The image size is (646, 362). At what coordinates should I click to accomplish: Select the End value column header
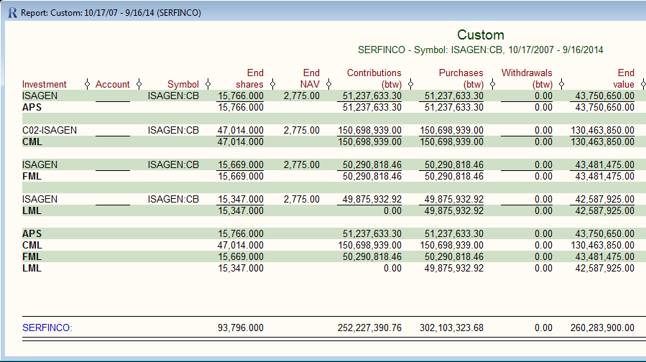[624, 79]
